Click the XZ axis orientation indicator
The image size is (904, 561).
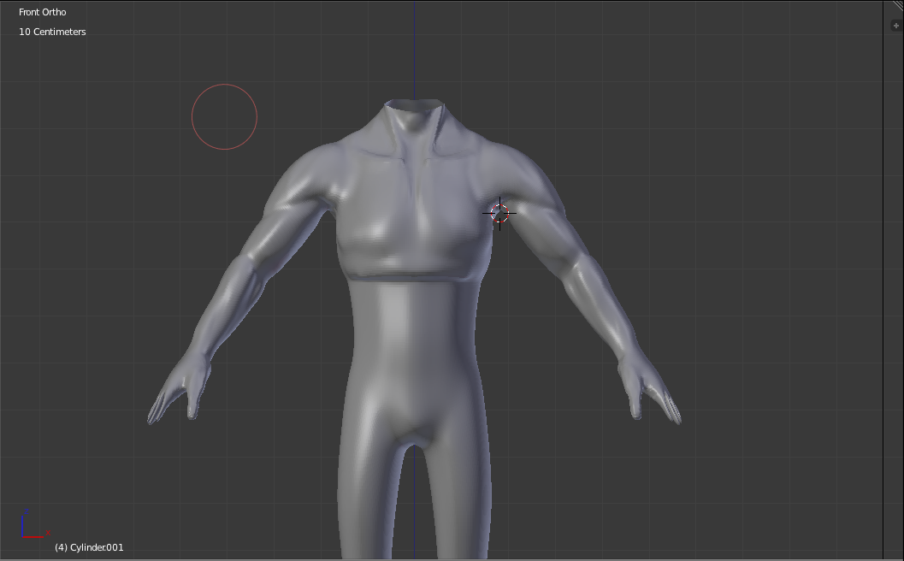tap(36, 524)
